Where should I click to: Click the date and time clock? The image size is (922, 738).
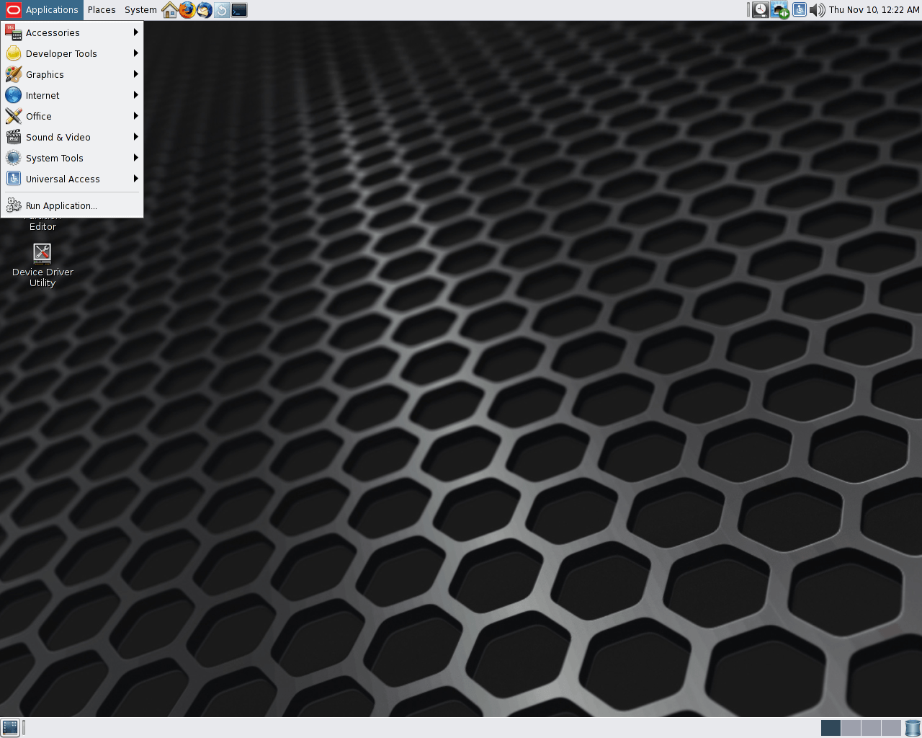pos(874,10)
